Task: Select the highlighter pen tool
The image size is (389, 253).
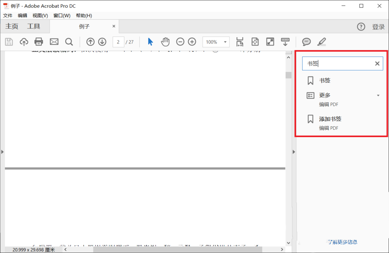Action: tap(321, 42)
